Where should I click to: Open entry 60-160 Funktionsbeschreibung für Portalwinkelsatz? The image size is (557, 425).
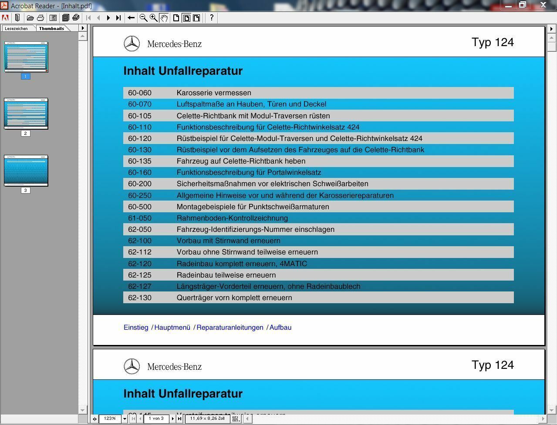[x=318, y=172]
